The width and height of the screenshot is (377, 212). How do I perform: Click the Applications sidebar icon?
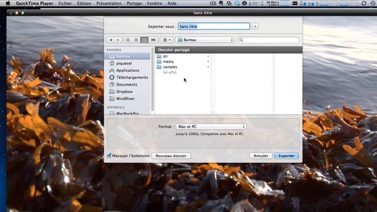tap(112, 70)
